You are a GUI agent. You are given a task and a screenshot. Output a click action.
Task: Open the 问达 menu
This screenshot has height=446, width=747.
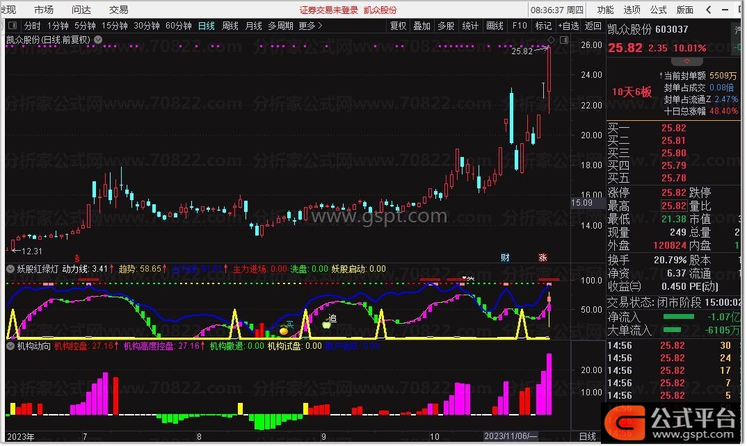tap(81, 10)
